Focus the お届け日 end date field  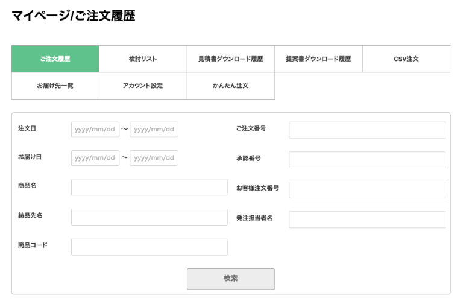pos(154,158)
